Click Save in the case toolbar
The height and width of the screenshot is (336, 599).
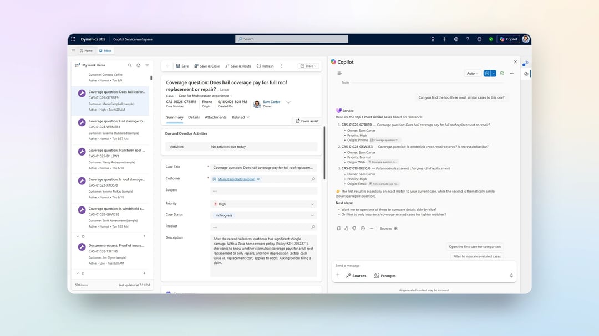click(x=182, y=66)
